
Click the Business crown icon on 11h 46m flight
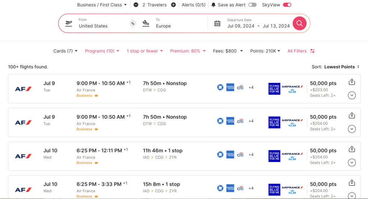pos(96,163)
